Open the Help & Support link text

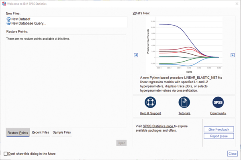(x=150, y=113)
